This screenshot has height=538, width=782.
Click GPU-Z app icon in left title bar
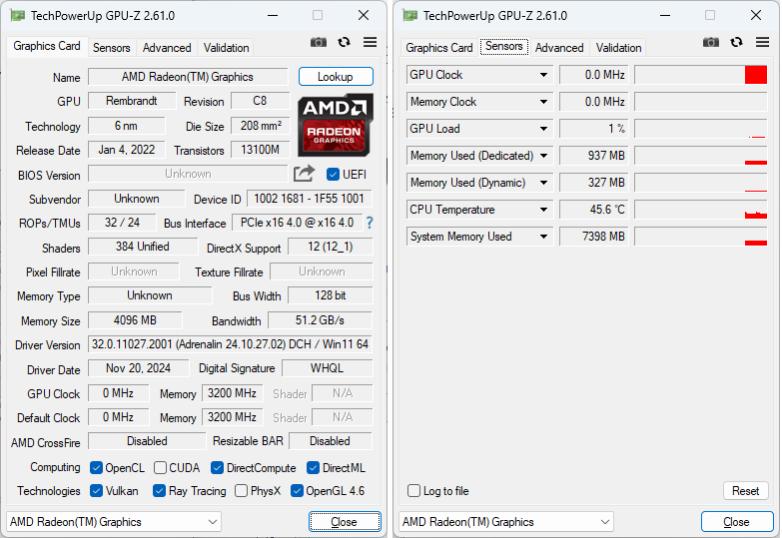[17, 15]
